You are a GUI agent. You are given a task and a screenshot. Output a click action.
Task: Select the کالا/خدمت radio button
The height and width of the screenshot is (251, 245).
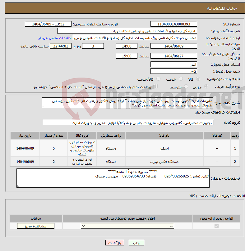tap(158, 79)
